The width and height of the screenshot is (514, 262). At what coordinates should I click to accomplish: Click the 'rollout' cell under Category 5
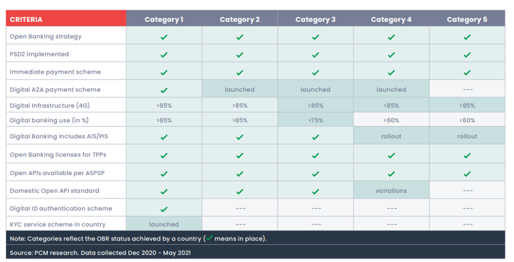pos(467,136)
